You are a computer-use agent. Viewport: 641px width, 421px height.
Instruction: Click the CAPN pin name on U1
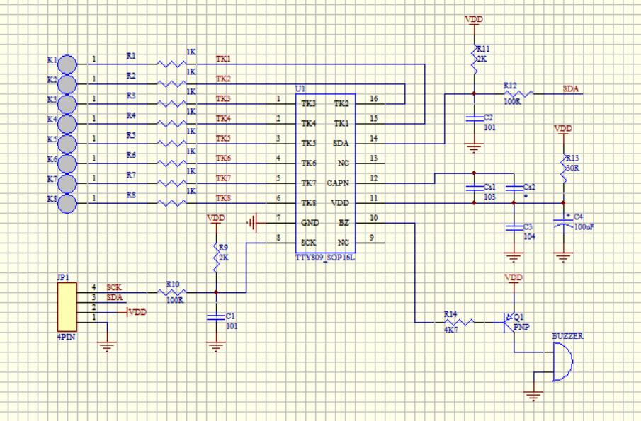[338, 183]
